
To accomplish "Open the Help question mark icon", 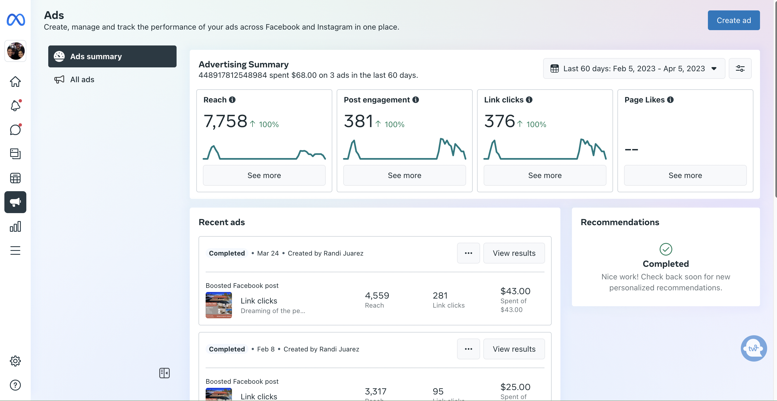I will click(x=15, y=385).
